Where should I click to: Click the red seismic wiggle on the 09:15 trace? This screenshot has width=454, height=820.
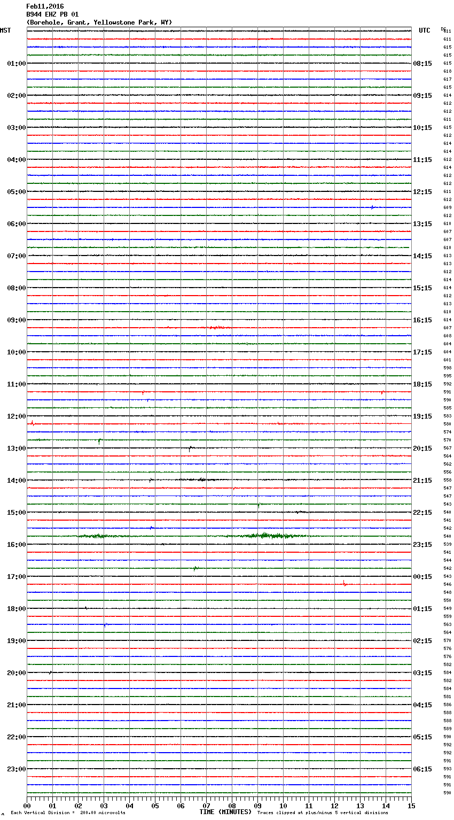coord(218,327)
